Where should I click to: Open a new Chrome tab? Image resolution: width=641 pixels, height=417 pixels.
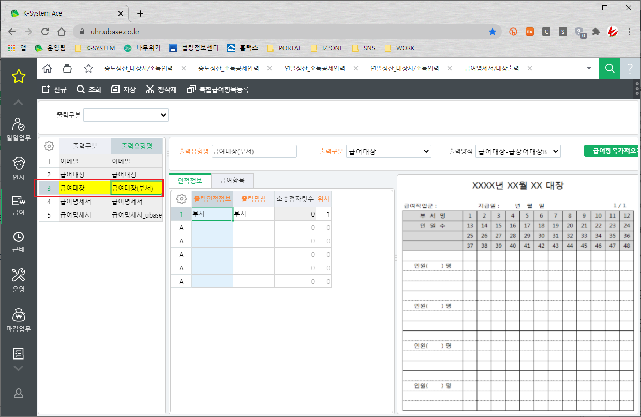(140, 13)
